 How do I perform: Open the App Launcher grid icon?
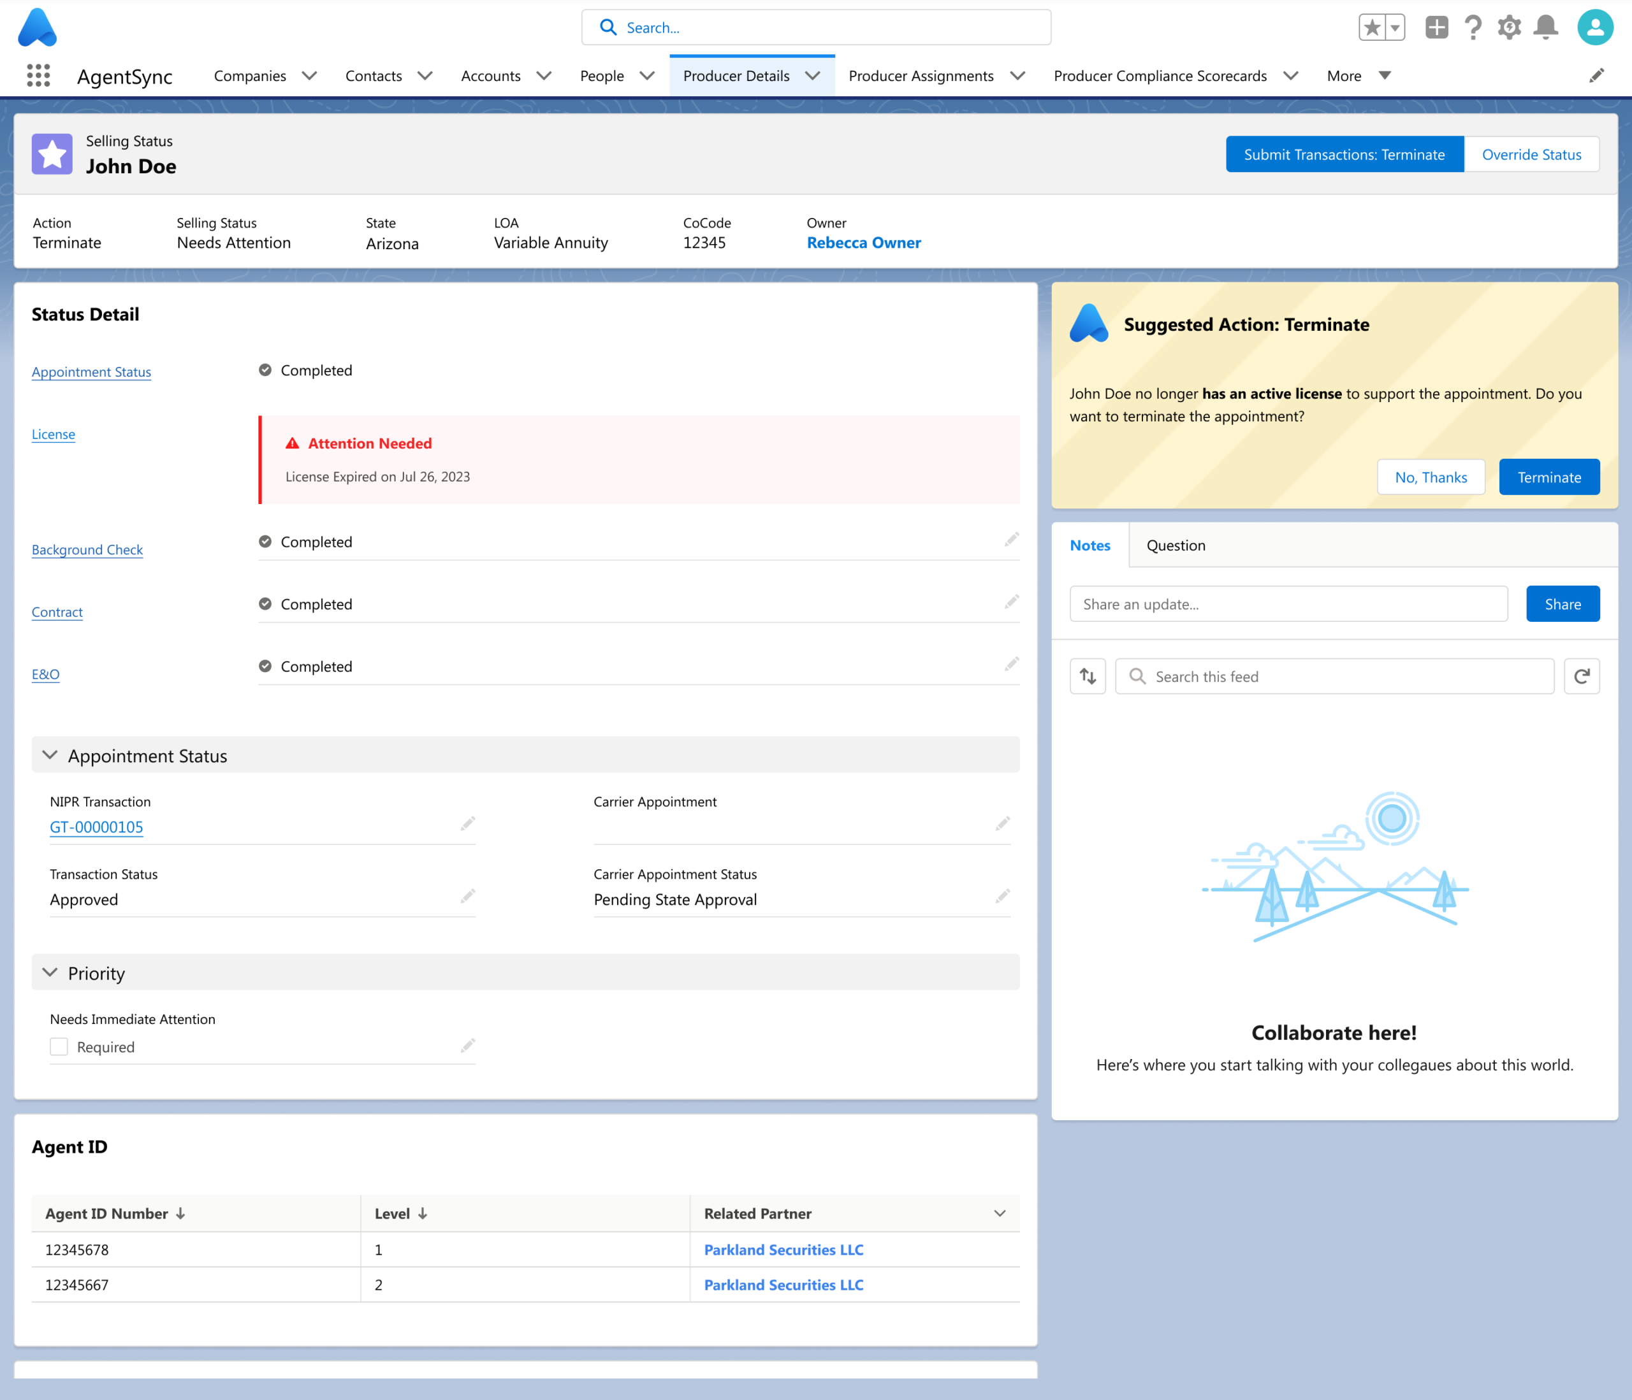[x=38, y=76]
